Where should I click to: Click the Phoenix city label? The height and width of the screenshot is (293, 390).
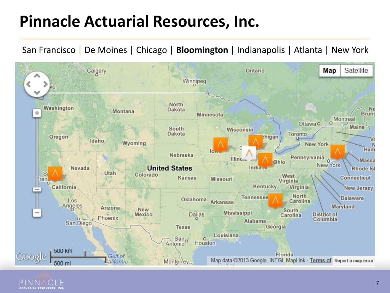108,218
